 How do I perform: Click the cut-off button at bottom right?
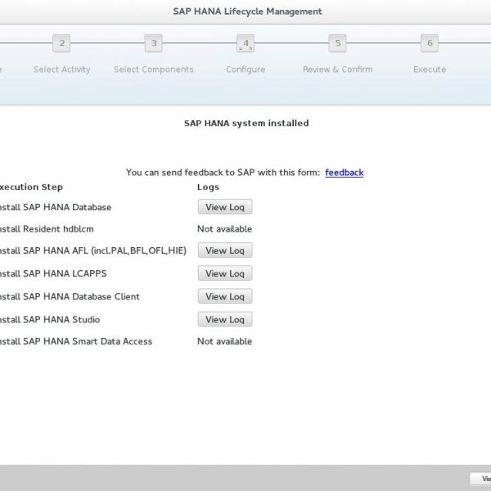(481, 480)
